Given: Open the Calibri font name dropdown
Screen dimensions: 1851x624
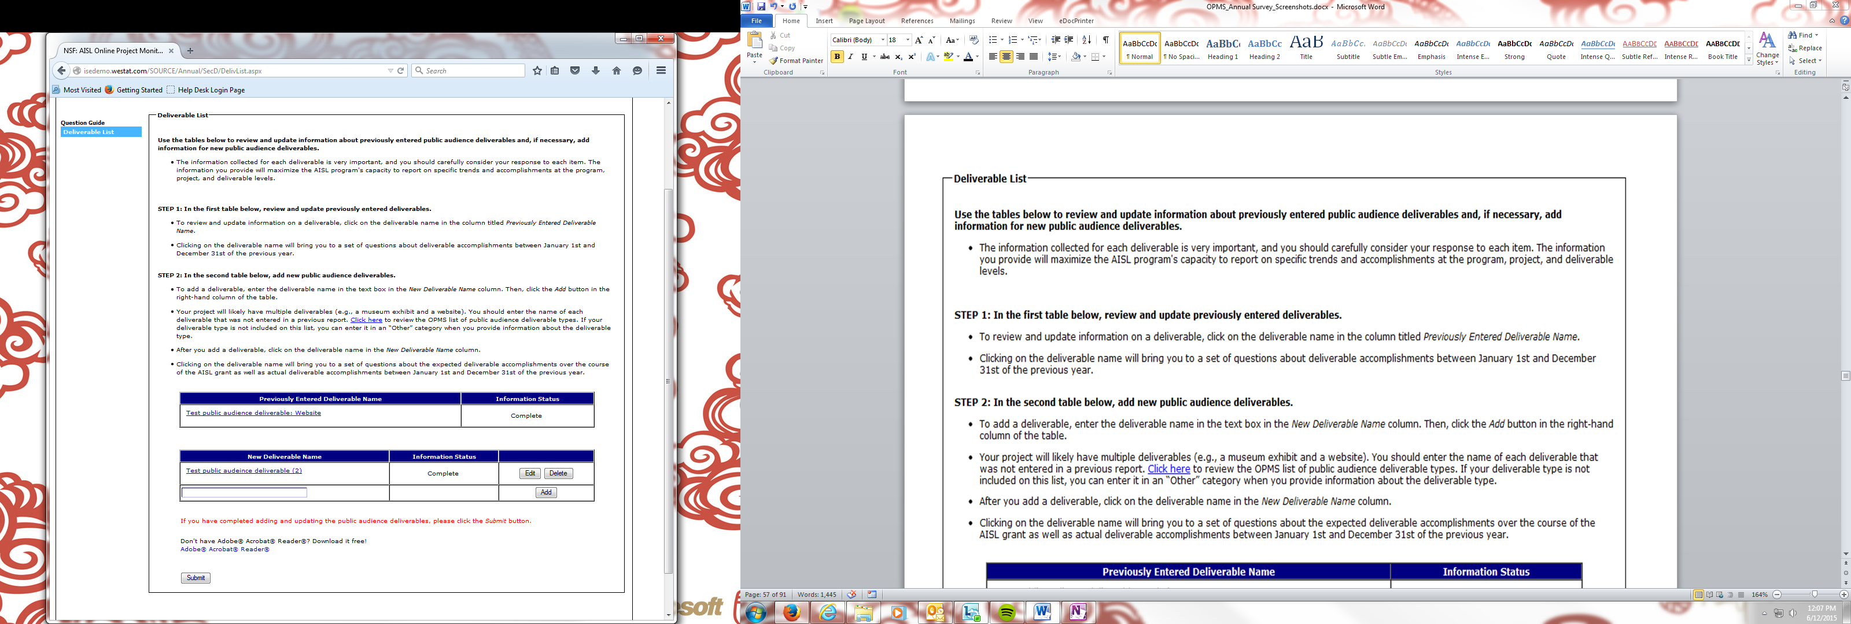Looking at the screenshot, I should (x=882, y=40).
